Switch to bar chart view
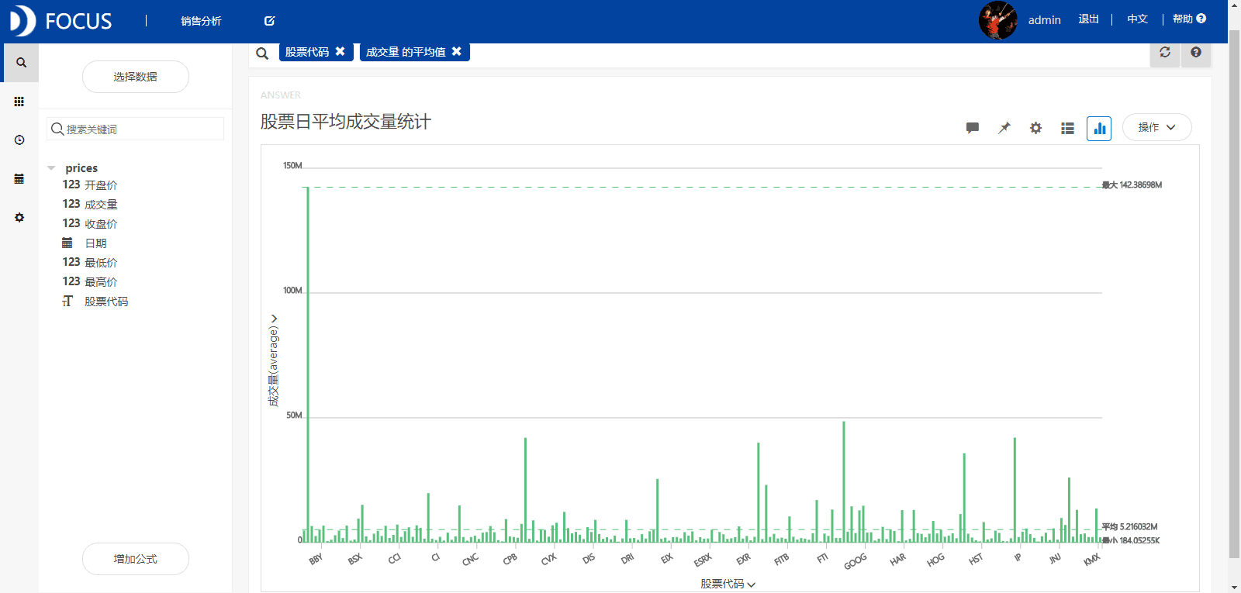 coord(1099,128)
